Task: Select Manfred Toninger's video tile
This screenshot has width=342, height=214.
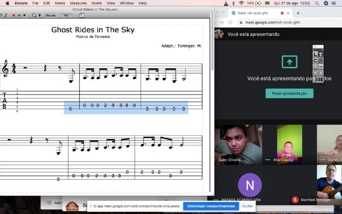Action: click(x=329, y=185)
